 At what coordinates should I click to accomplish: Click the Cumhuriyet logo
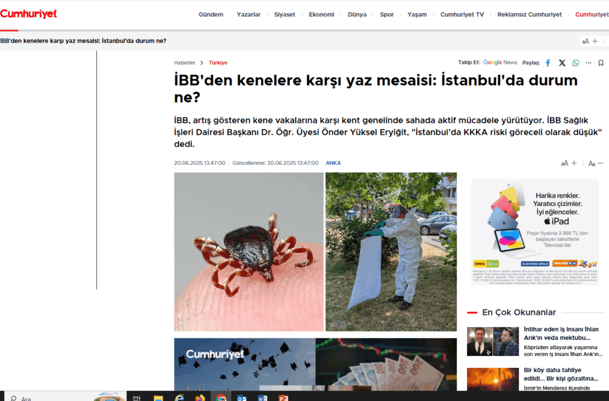(x=28, y=14)
